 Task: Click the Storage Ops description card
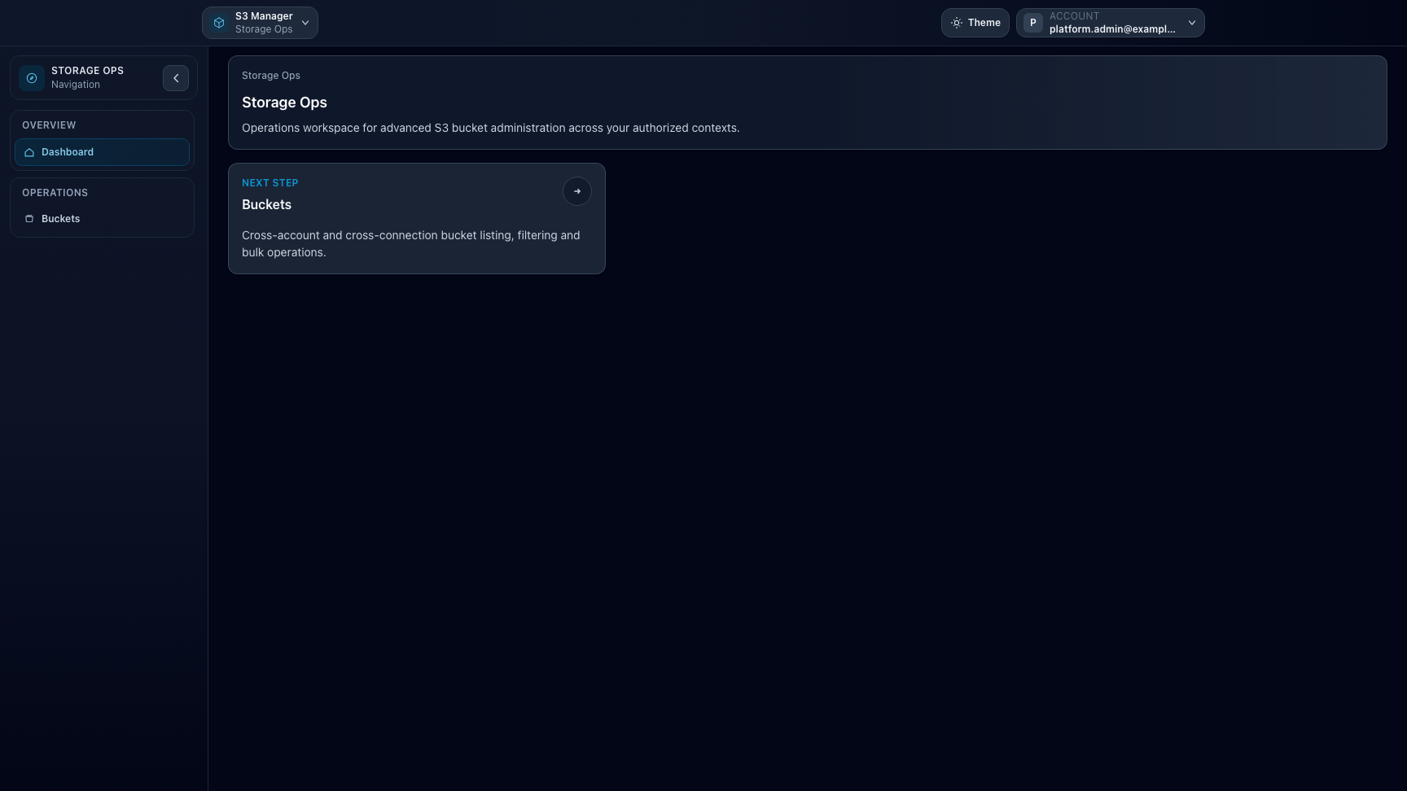(808, 103)
